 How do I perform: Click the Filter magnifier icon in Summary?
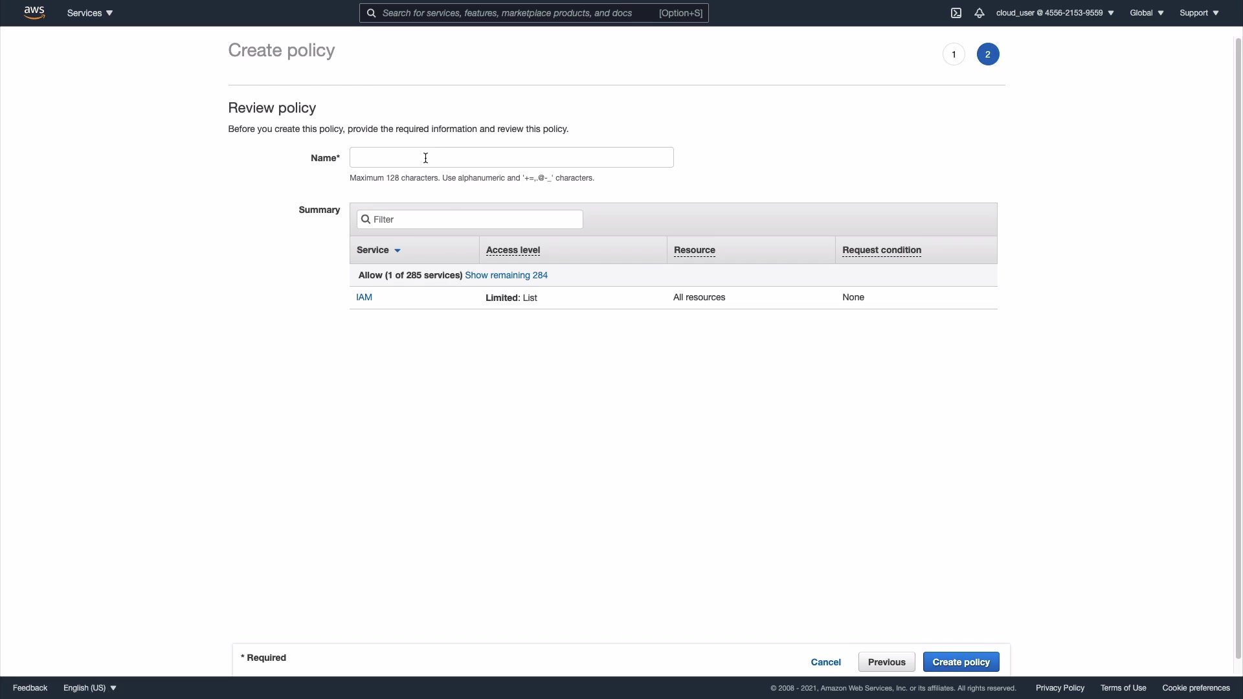366,219
